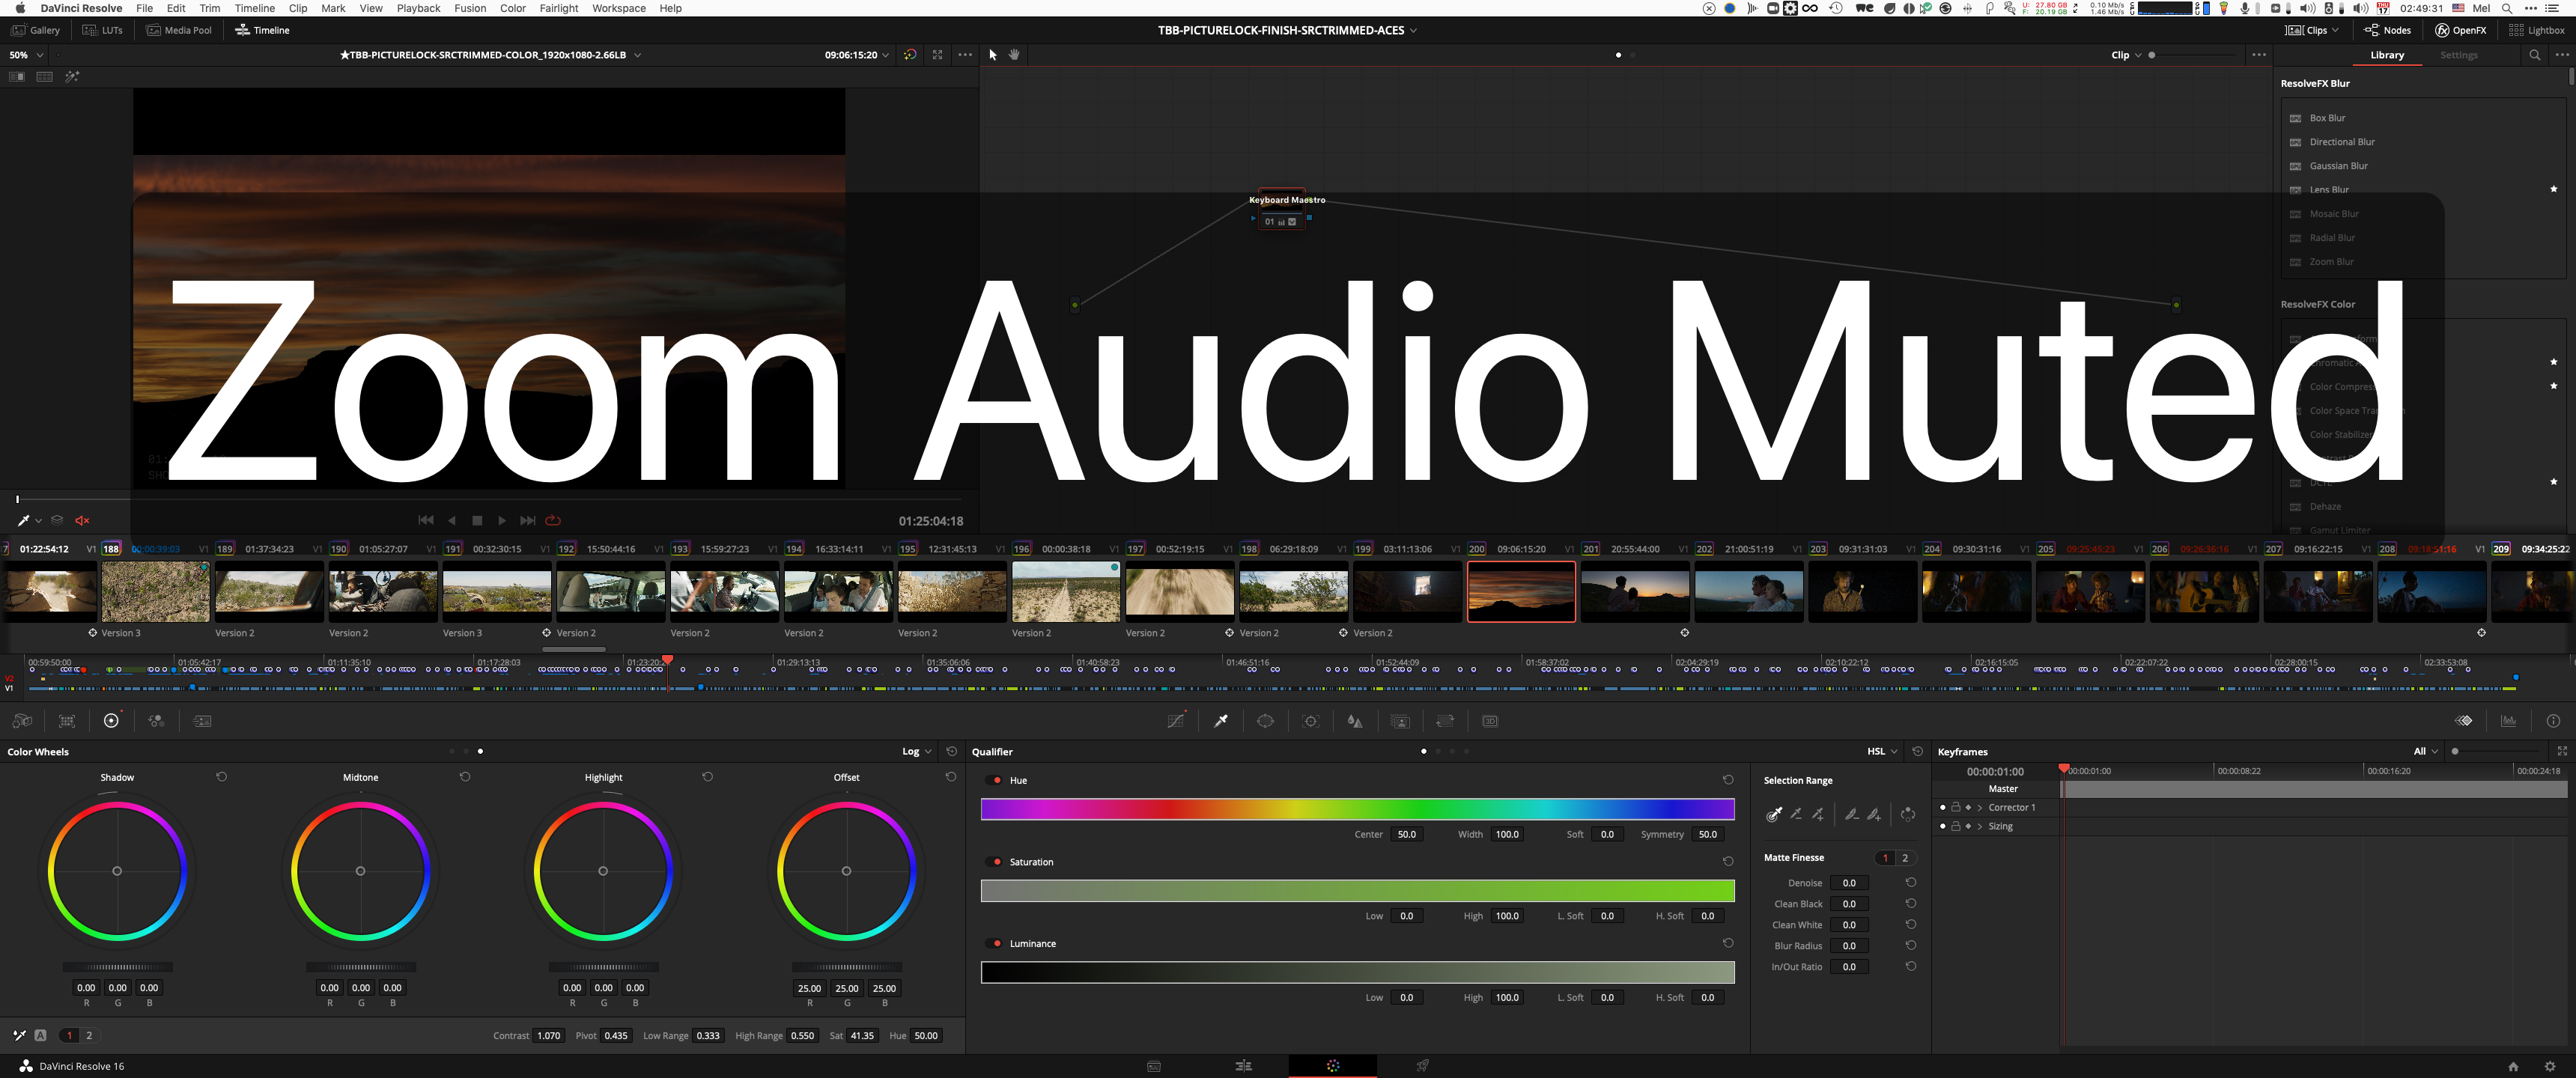Go to the Deliver page rocket icon
2576x1078 pixels.
point(1422,1066)
